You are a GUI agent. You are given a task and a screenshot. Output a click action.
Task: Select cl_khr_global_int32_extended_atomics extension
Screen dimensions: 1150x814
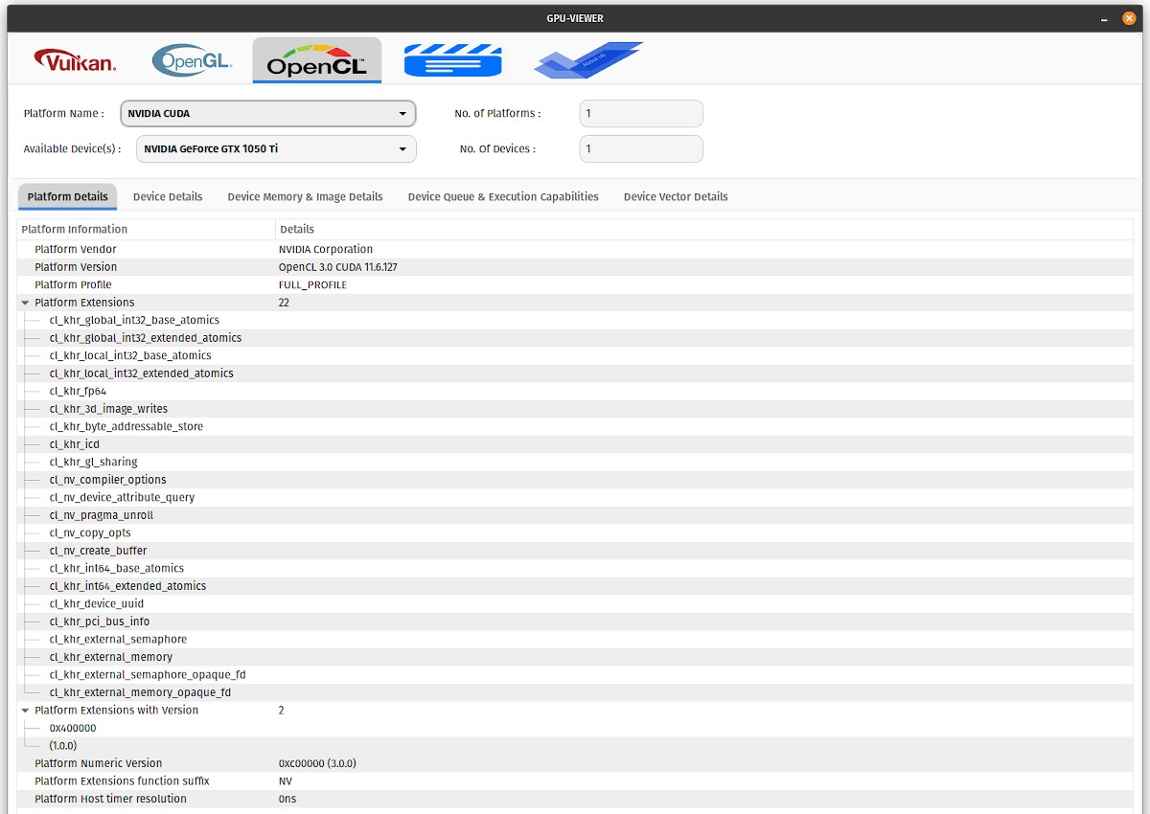click(x=575, y=338)
